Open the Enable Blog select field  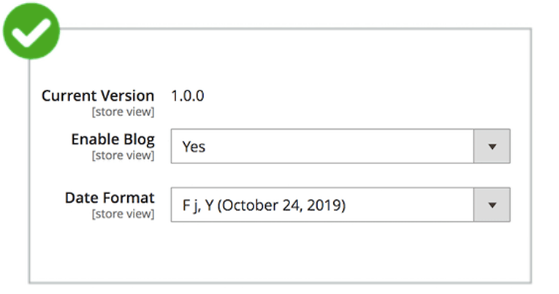pyautogui.click(x=322, y=147)
